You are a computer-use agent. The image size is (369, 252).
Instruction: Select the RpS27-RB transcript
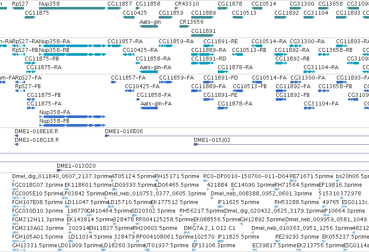(19, 54)
